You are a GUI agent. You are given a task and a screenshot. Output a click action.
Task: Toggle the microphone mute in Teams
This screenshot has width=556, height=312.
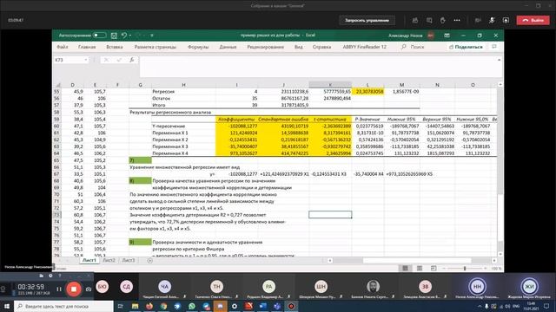[x=492, y=21]
